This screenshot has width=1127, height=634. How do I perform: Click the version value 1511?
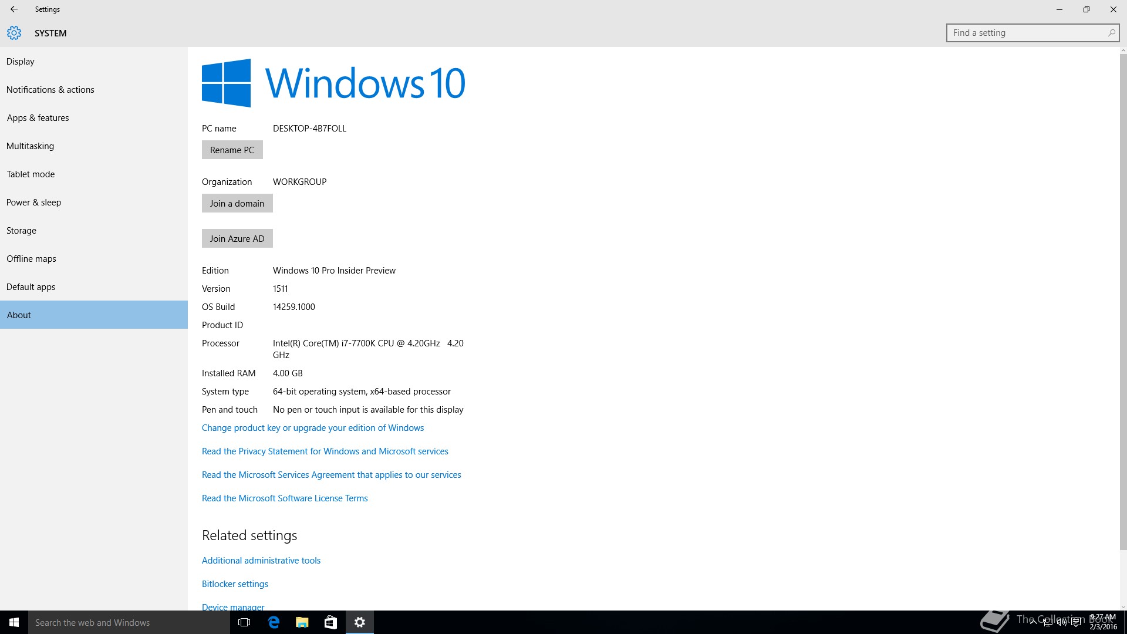(281, 289)
